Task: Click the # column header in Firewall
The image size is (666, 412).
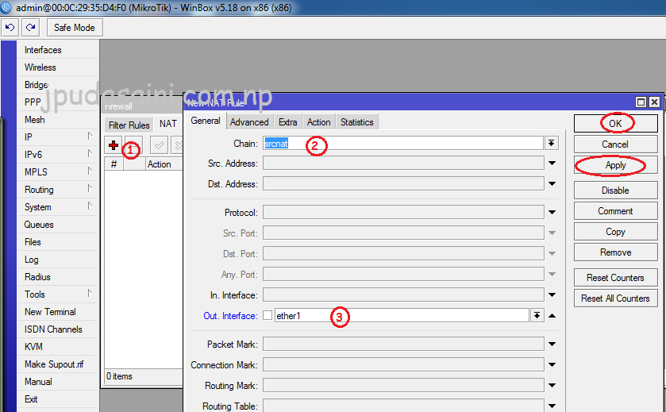Action: pos(114,164)
